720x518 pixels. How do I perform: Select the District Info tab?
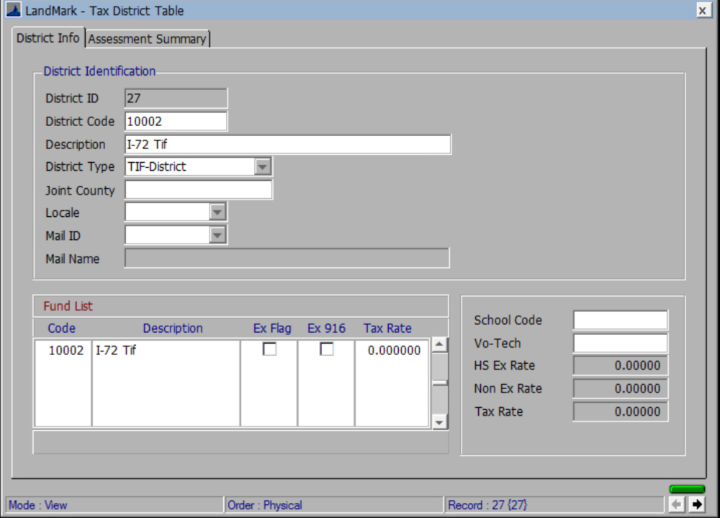(48, 38)
